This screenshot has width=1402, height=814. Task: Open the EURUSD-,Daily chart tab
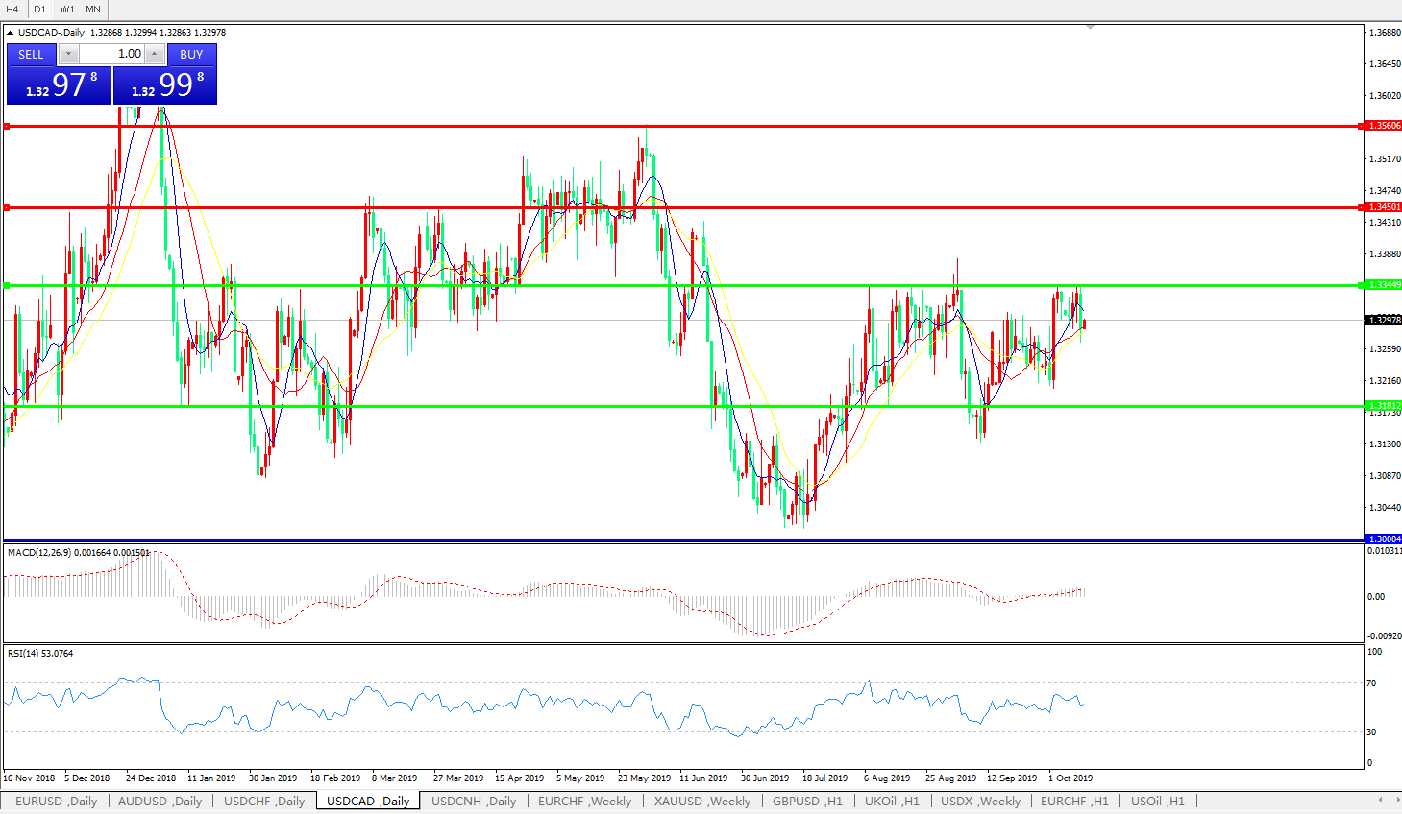pos(56,801)
